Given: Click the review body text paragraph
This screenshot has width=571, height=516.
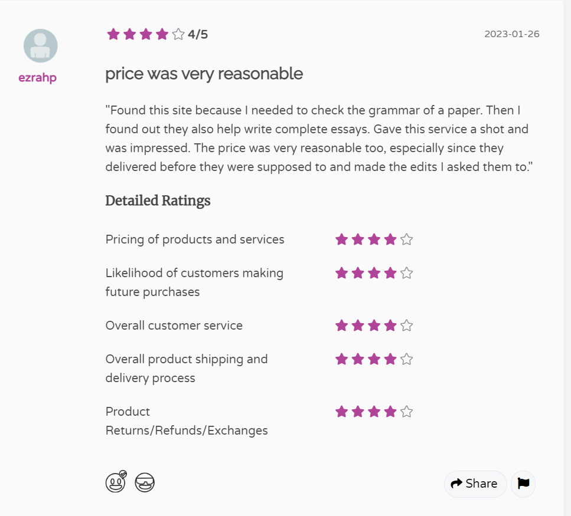Looking at the screenshot, I should tap(319, 139).
